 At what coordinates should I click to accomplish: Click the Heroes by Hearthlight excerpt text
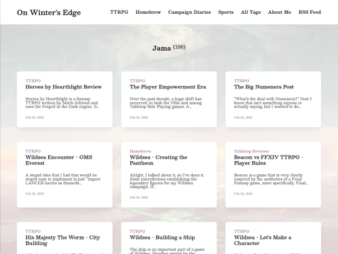(x=62, y=103)
